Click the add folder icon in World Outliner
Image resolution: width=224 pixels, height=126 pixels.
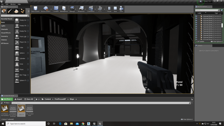tap(222, 10)
